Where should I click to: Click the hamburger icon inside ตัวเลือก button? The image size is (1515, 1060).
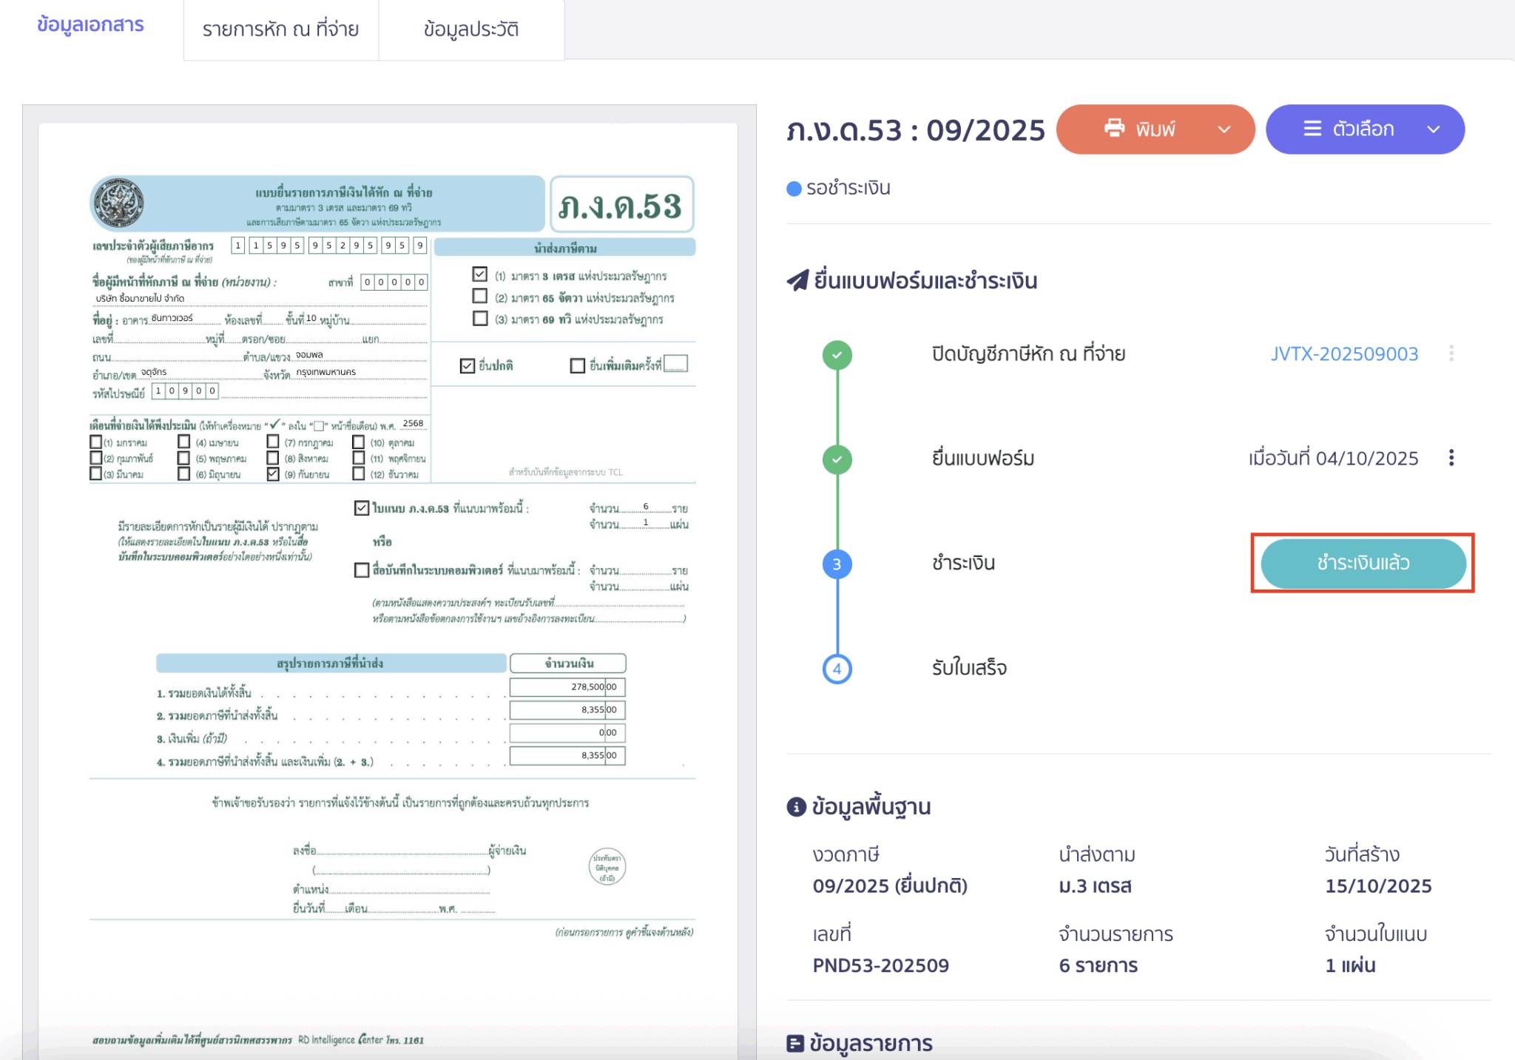point(1312,129)
